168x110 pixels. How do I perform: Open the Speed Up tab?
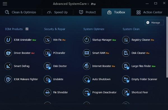(x=58, y=12)
